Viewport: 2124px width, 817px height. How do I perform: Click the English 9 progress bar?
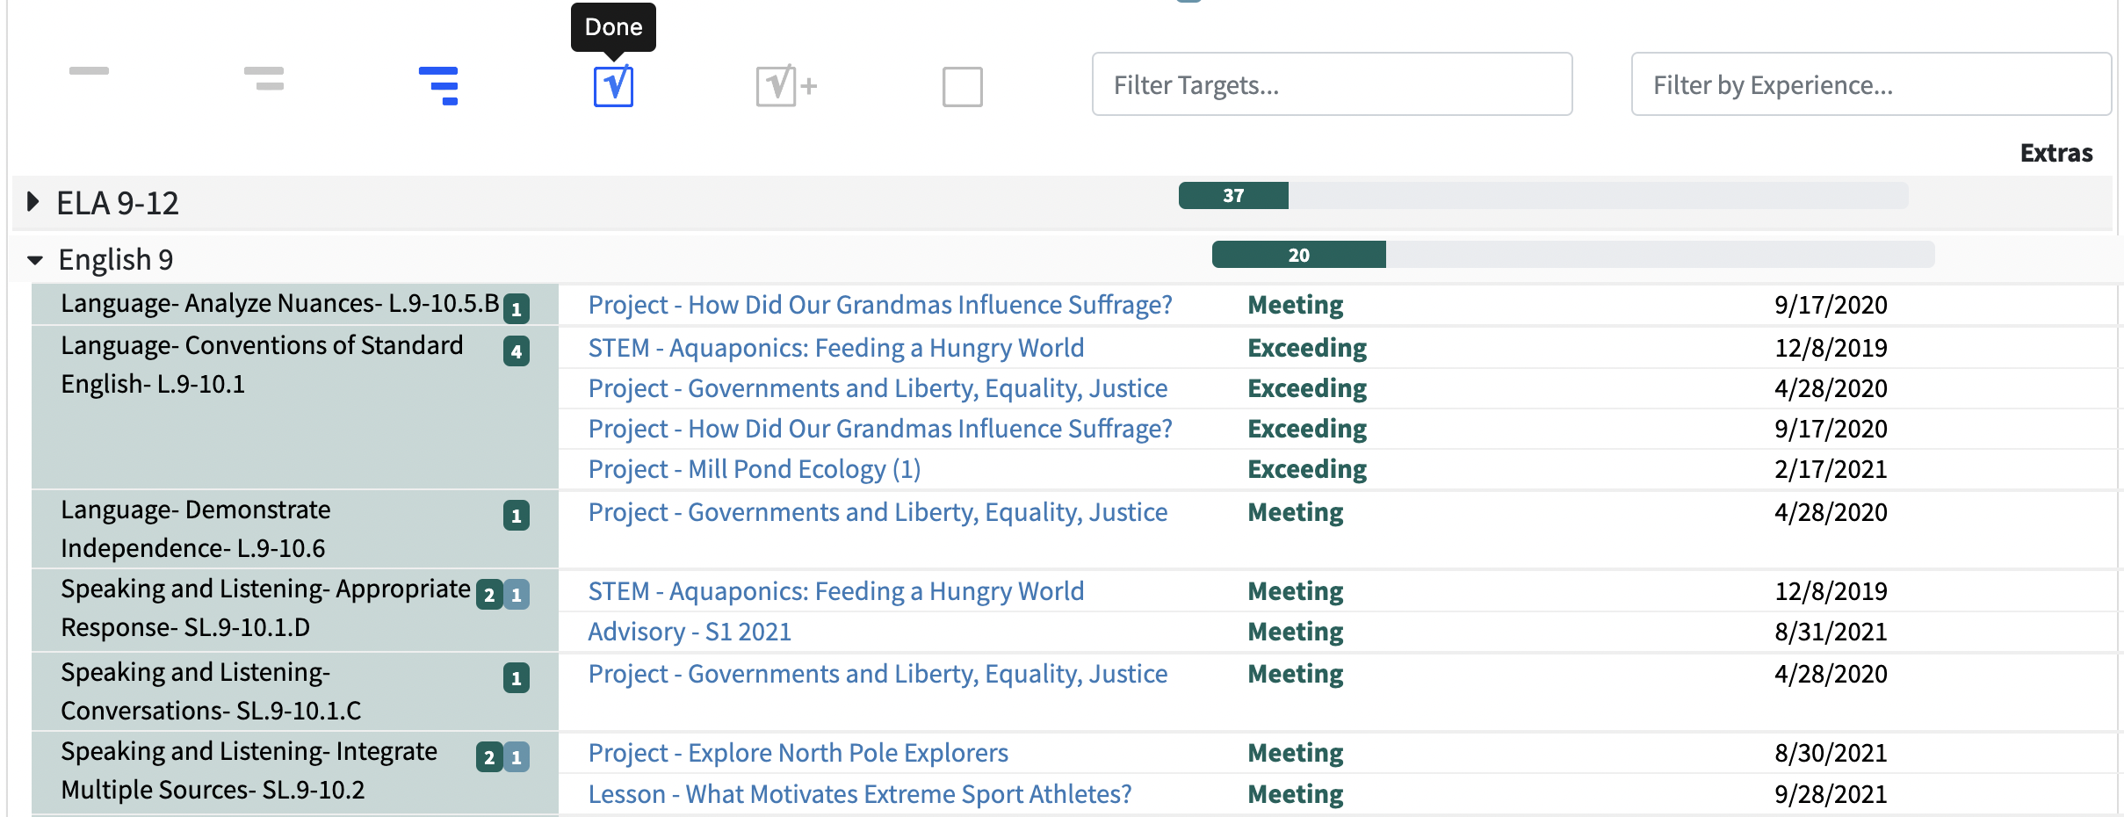coord(1572,255)
